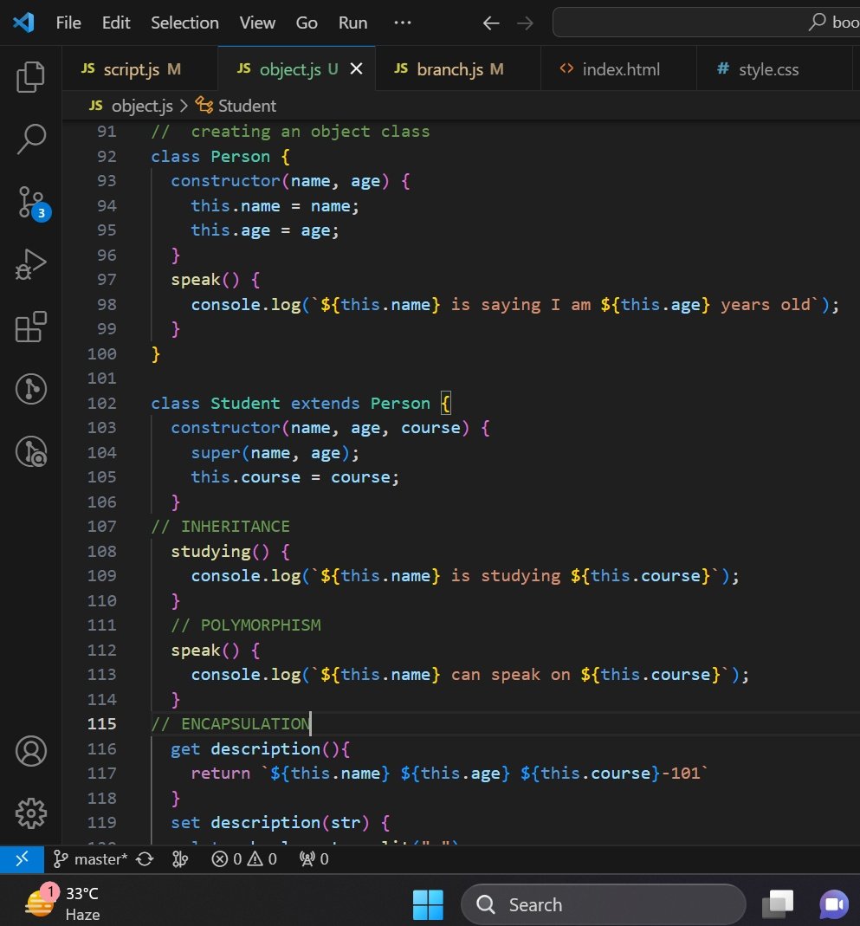This screenshot has width=860, height=926.
Task: Click 'get' keyword on line 116
Action: click(x=185, y=748)
